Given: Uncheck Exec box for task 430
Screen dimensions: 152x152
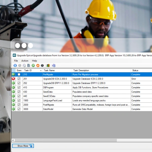Looking at the screenshot, I should (x=19, y=92).
